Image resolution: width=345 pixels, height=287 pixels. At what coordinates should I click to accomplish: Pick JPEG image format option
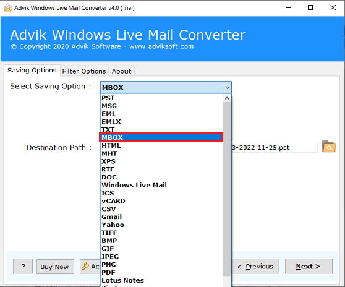[x=162, y=257]
